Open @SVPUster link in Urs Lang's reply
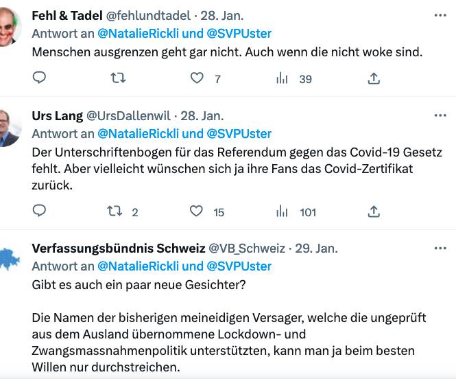Viewport: 456px width, 379px height. 239,134
